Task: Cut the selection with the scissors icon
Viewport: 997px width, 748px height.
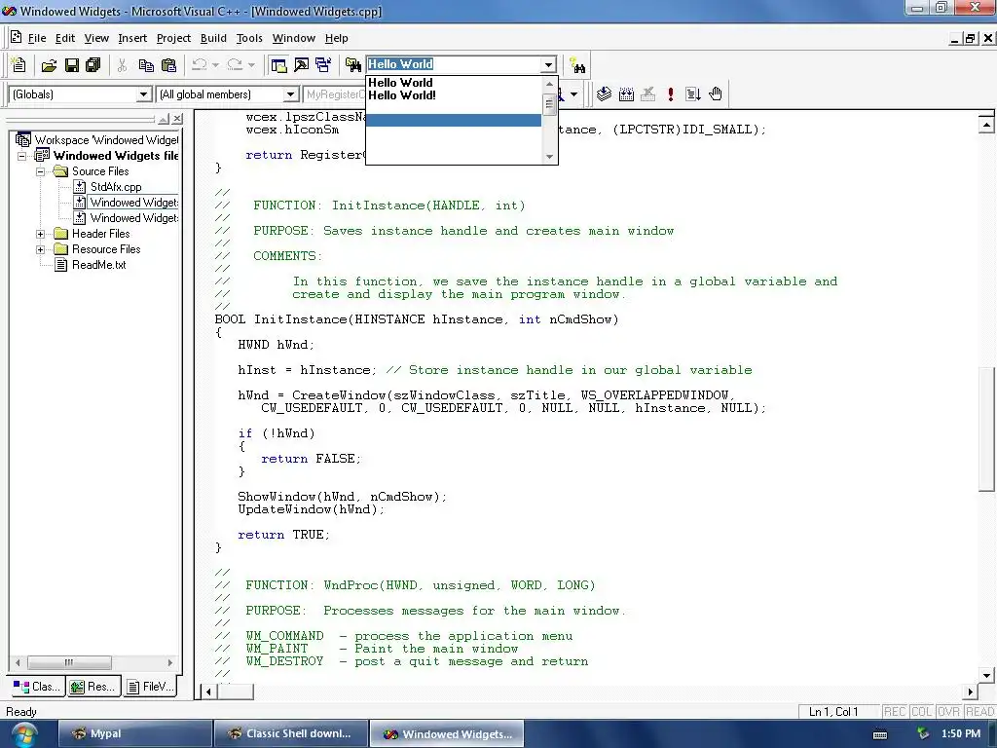Action: pyautogui.click(x=122, y=65)
